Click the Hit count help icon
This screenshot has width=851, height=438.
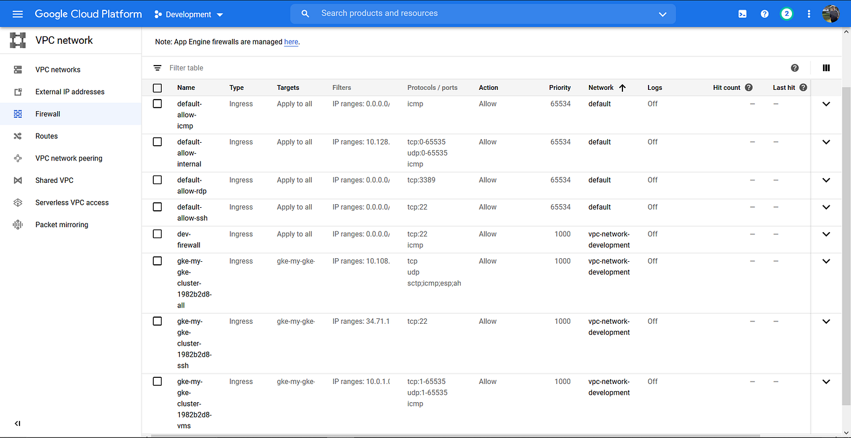point(749,87)
